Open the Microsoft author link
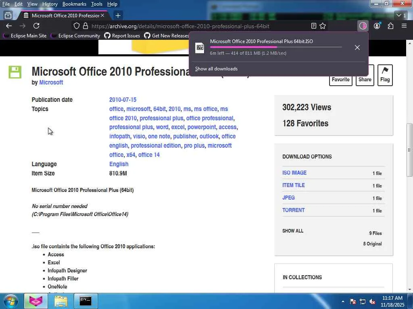Image resolution: width=413 pixels, height=309 pixels. tap(51, 82)
